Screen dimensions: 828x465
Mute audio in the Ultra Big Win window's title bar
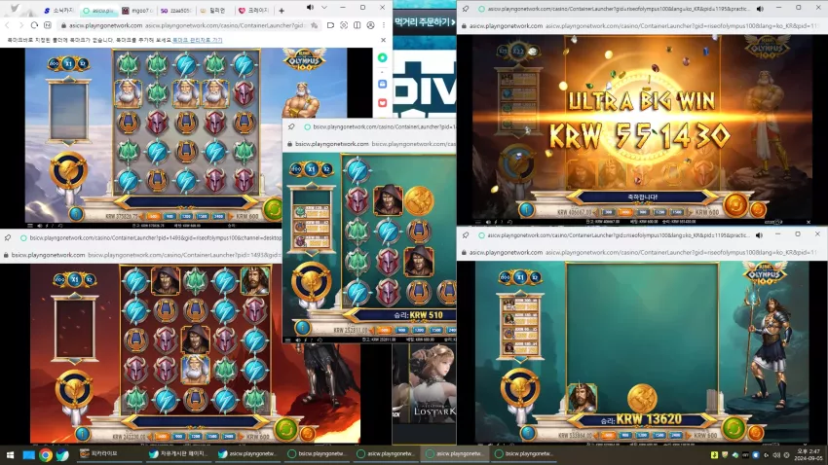(760, 9)
